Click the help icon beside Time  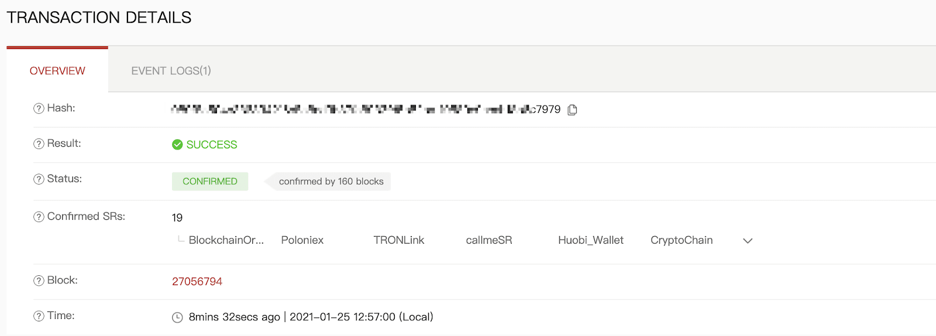[x=39, y=316]
